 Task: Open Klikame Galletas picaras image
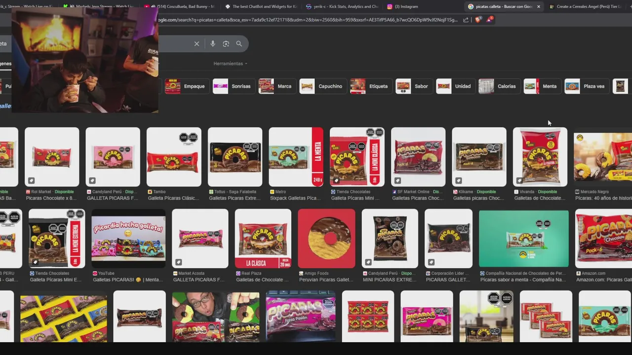click(x=479, y=157)
